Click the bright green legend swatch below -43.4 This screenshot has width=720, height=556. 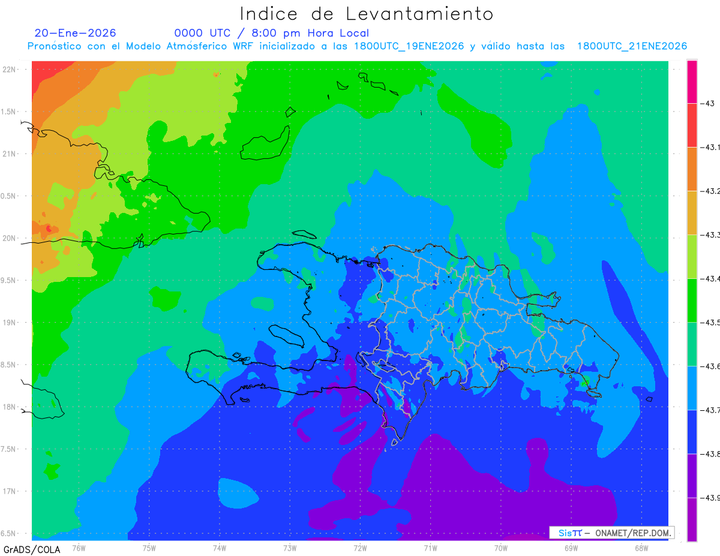point(692,300)
